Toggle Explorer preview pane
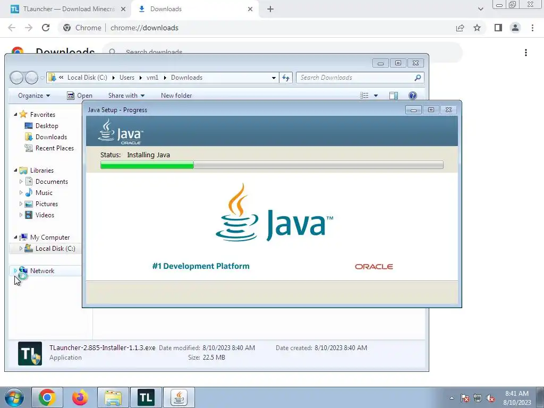This screenshot has width=544, height=408. click(394, 96)
